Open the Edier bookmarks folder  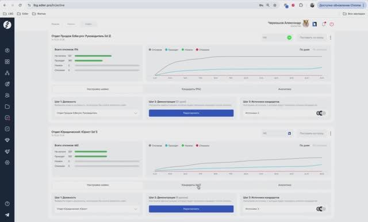click(x=23, y=14)
